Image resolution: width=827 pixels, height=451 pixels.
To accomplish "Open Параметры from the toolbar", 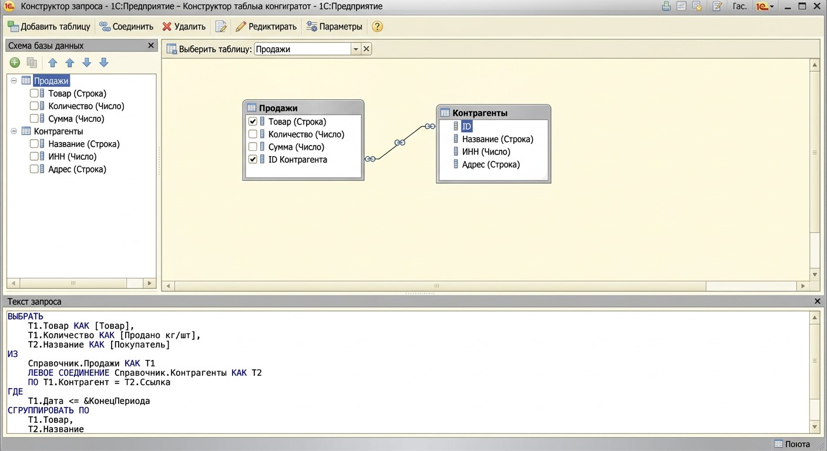I will 335,26.
